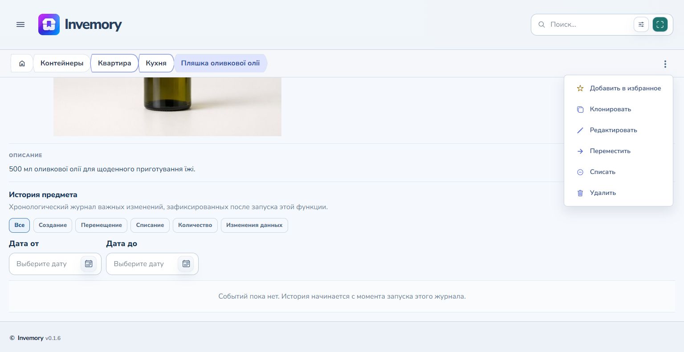
Task: Select the Все history filter
Action: coord(20,225)
